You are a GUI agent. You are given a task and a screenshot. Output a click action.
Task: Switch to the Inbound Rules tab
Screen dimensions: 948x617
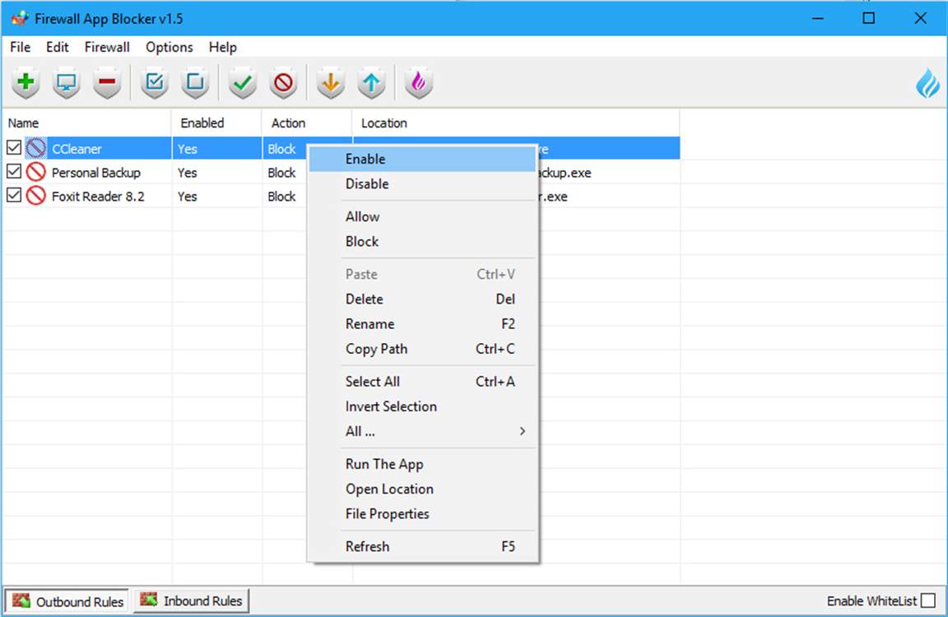pos(191,601)
